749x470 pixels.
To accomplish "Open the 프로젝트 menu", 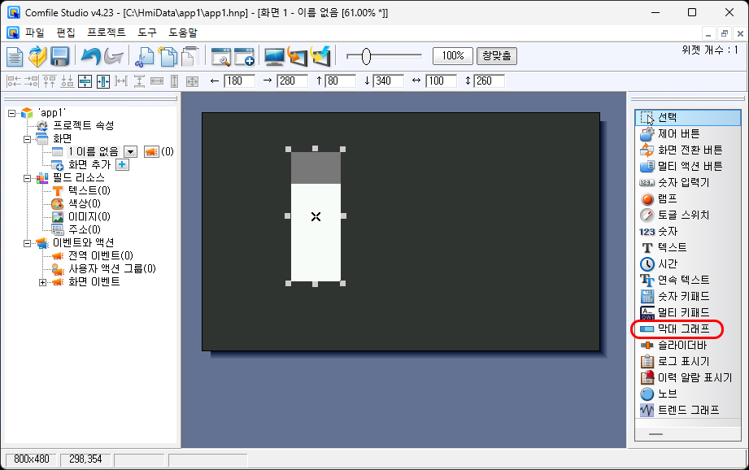I will click(106, 33).
